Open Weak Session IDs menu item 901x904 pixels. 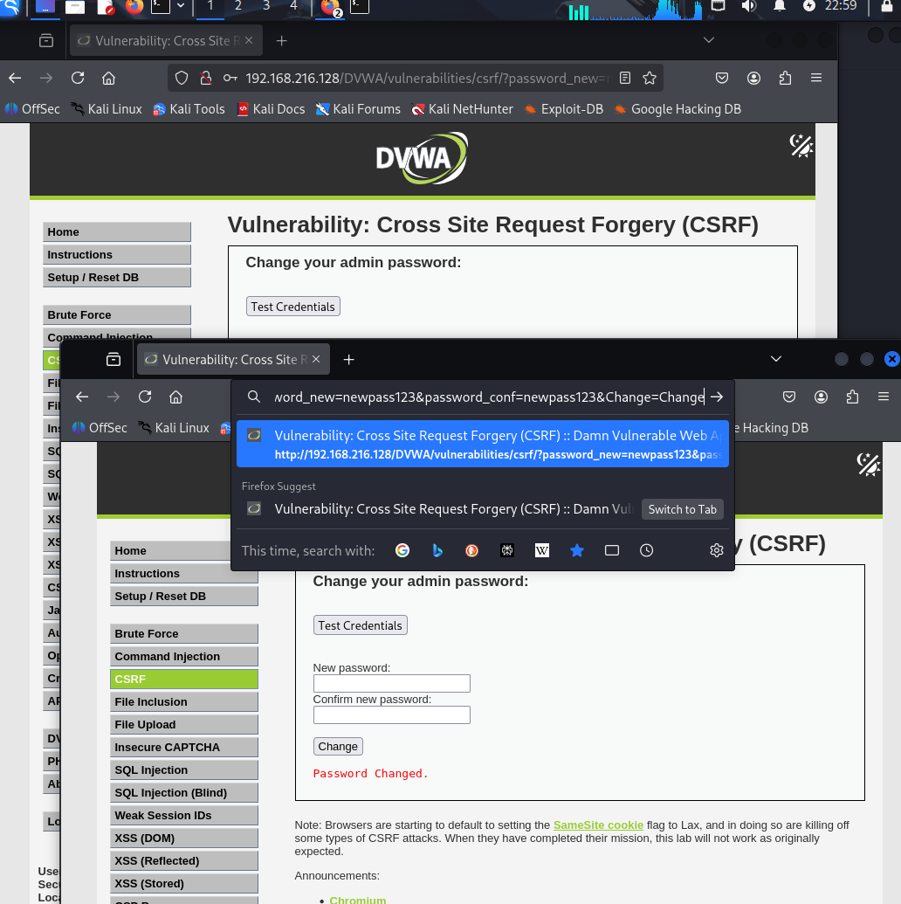pos(184,816)
